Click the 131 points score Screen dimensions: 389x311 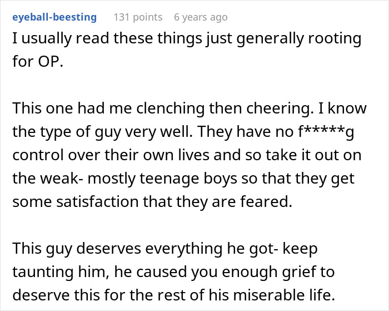(x=138, y=17)
